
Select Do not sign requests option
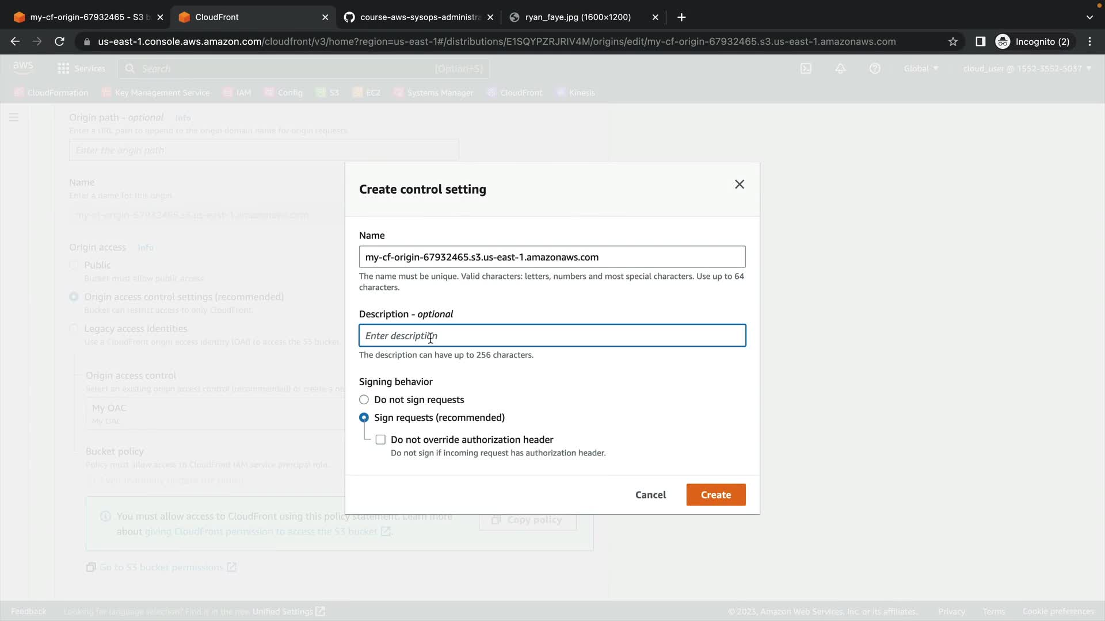pyautogui.click(x=364, y=400)
